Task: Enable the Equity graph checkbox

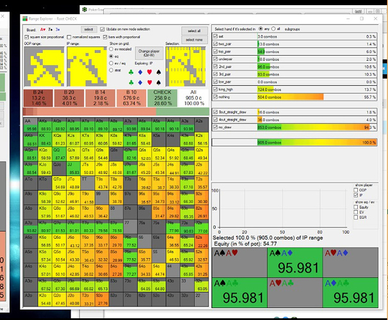Action: (356, 207)
